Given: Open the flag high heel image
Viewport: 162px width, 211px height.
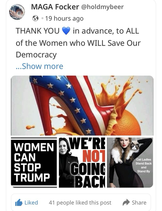Looking at the screenshot, I should [x=82, y=105].
